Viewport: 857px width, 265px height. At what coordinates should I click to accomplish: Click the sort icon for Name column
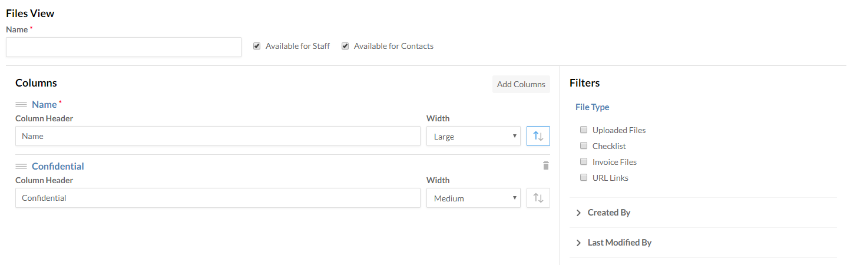click(x=538, y=136)
